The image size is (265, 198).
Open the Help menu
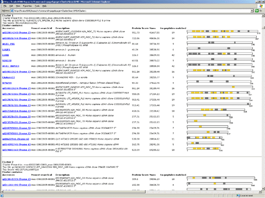[45, 6]
